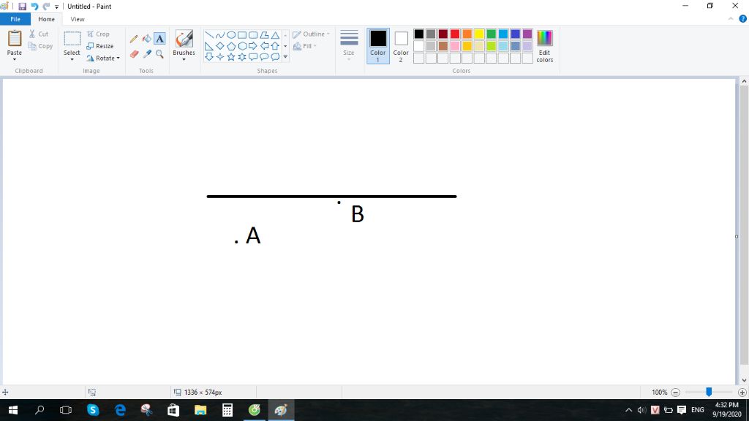
Task: Open the Outline dropdown
Action: coord(311,34)
